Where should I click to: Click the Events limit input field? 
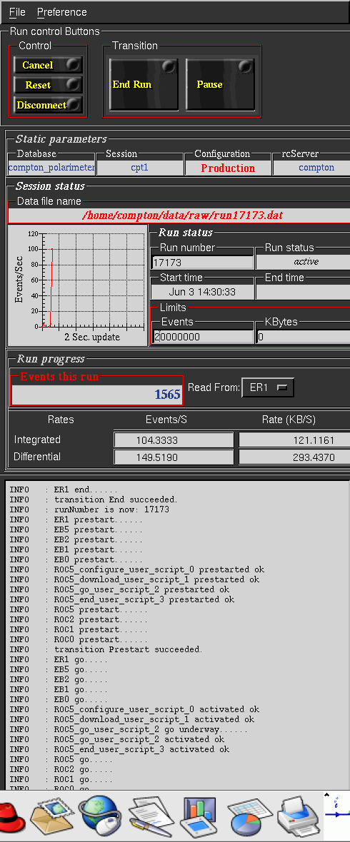point(203,337)
